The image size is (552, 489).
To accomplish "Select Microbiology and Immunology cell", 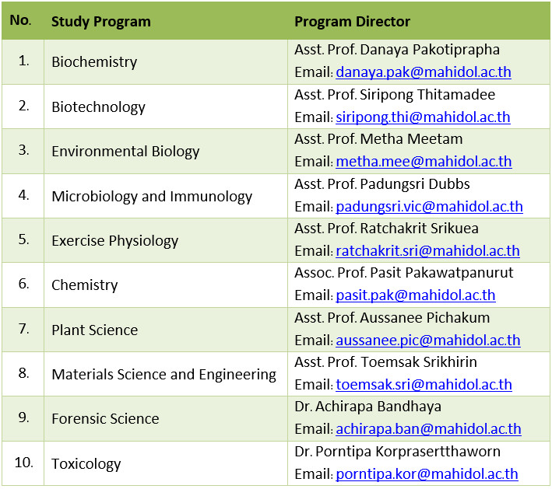I will pos(152,197).
